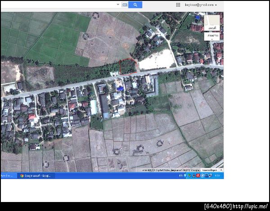
Task: Click the taskbar clock
Action: click(217, 175)
